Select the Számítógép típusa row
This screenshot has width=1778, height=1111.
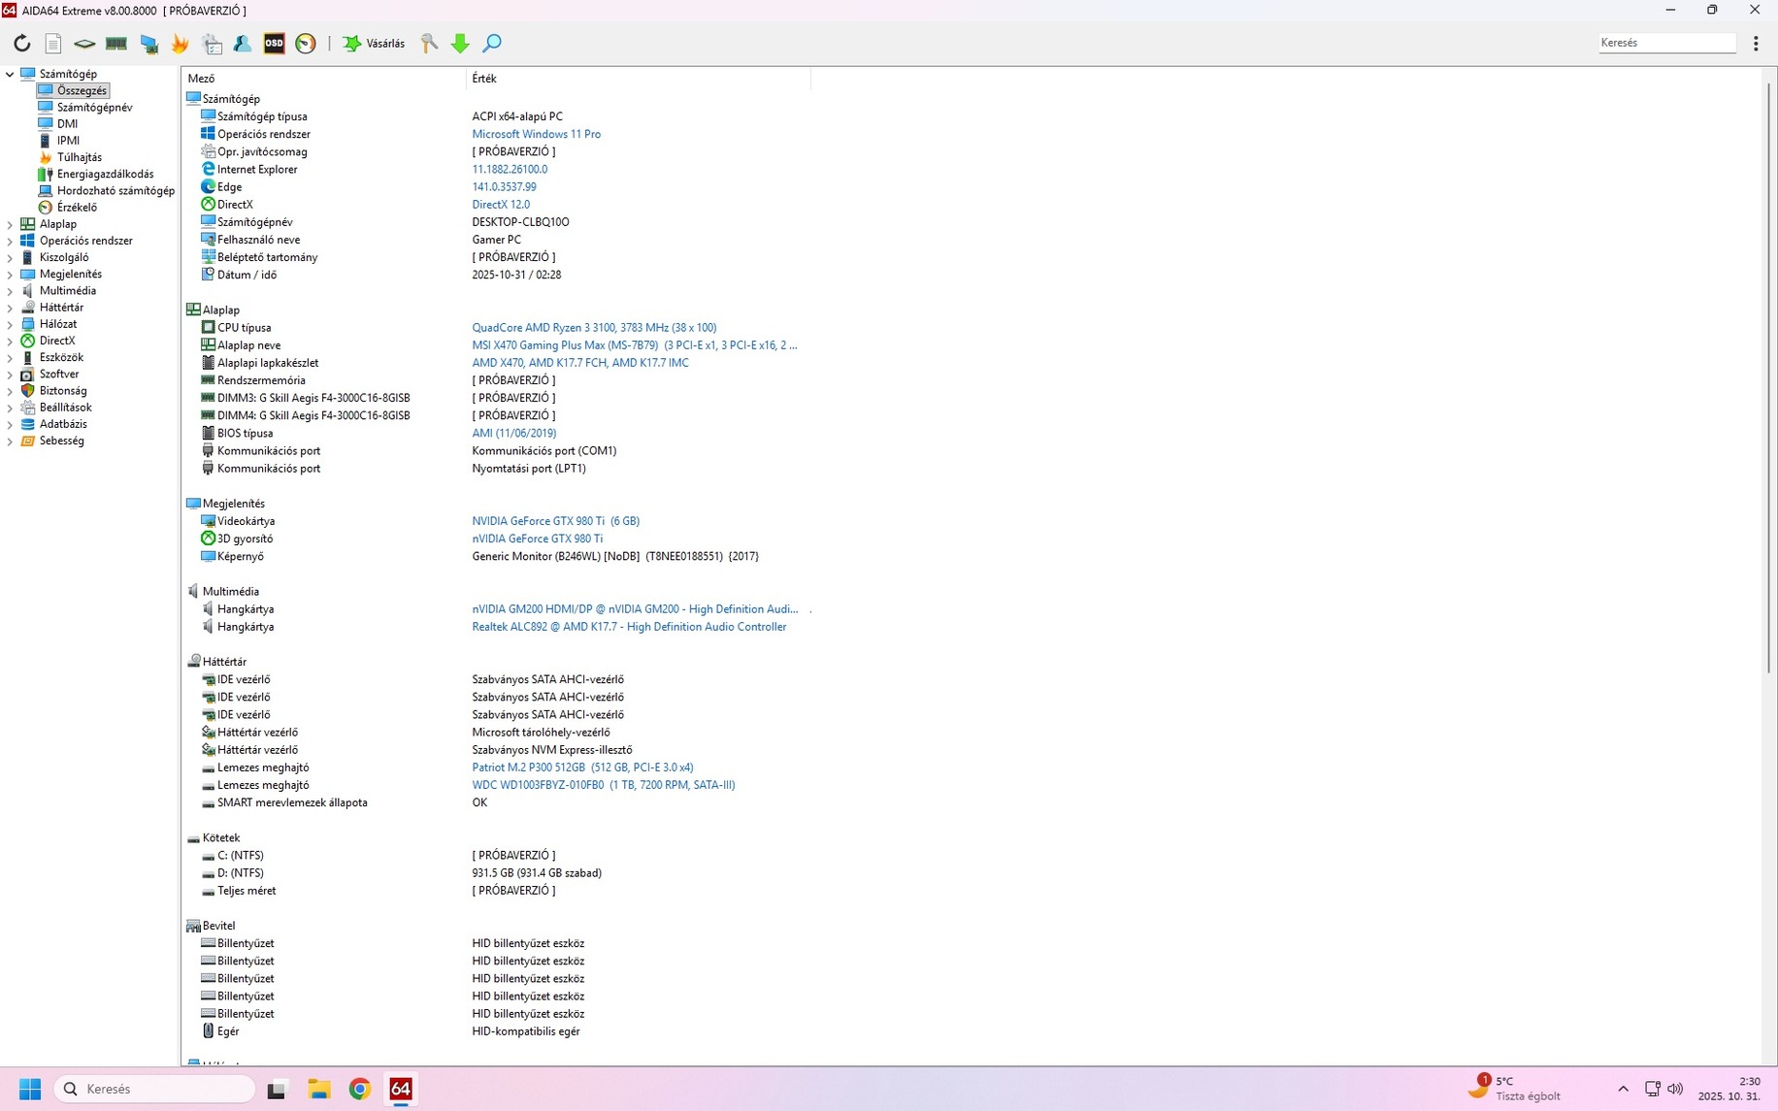click(495, 116)
